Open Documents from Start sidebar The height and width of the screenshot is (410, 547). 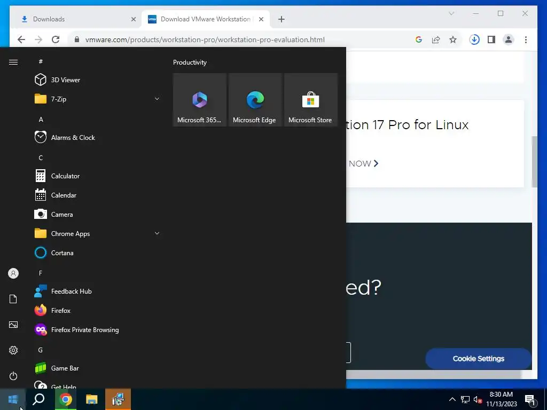(13, 299)
